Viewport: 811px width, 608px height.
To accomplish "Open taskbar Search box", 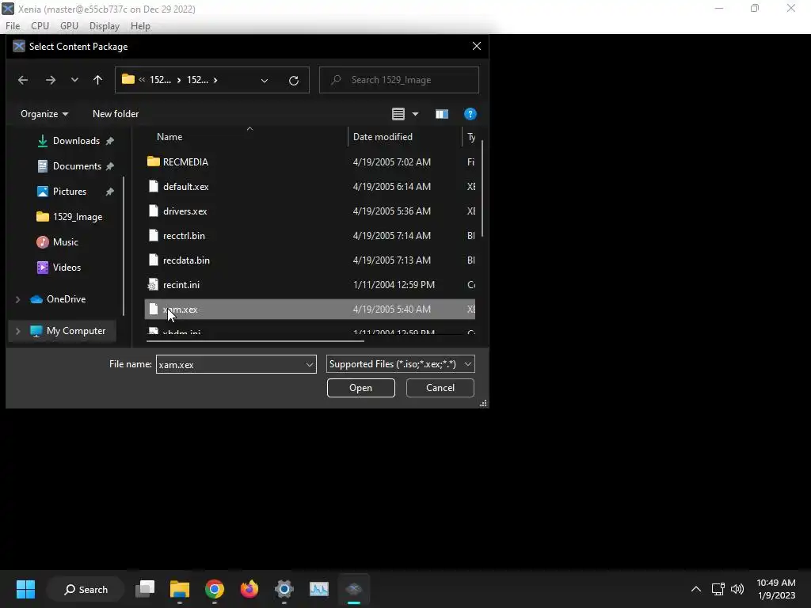I will pos(86,589).
